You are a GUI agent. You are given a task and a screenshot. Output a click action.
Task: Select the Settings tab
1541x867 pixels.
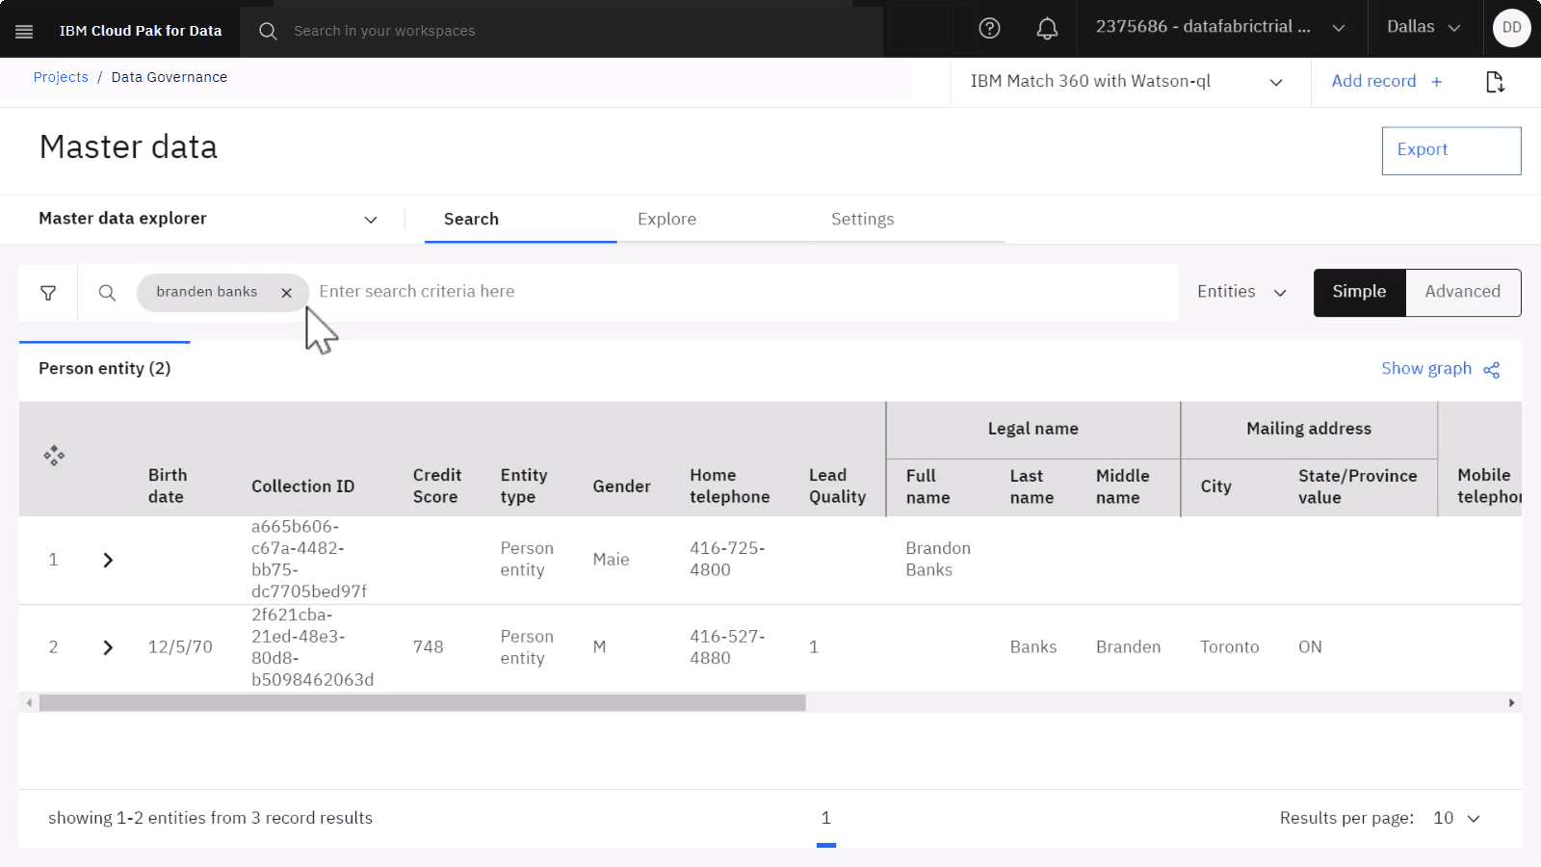[x=908, y=220]
